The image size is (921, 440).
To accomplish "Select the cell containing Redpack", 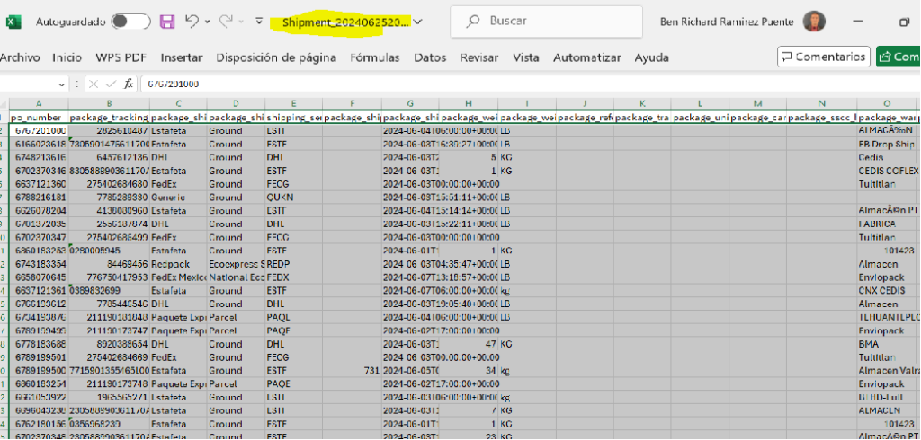I will point(179,264).
